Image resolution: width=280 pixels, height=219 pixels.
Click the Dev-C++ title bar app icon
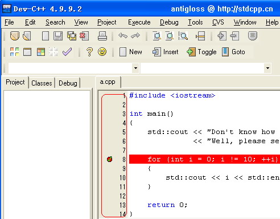[7, 9]
